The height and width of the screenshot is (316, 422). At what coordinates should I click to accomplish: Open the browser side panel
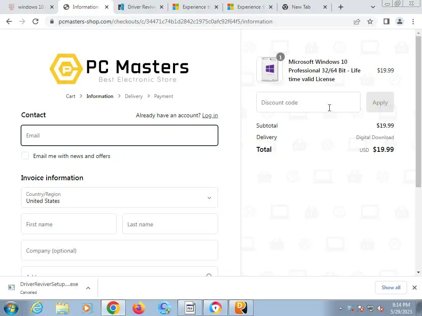387,21
